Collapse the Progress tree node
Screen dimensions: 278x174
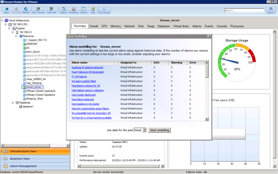click(x=9, y=28)
